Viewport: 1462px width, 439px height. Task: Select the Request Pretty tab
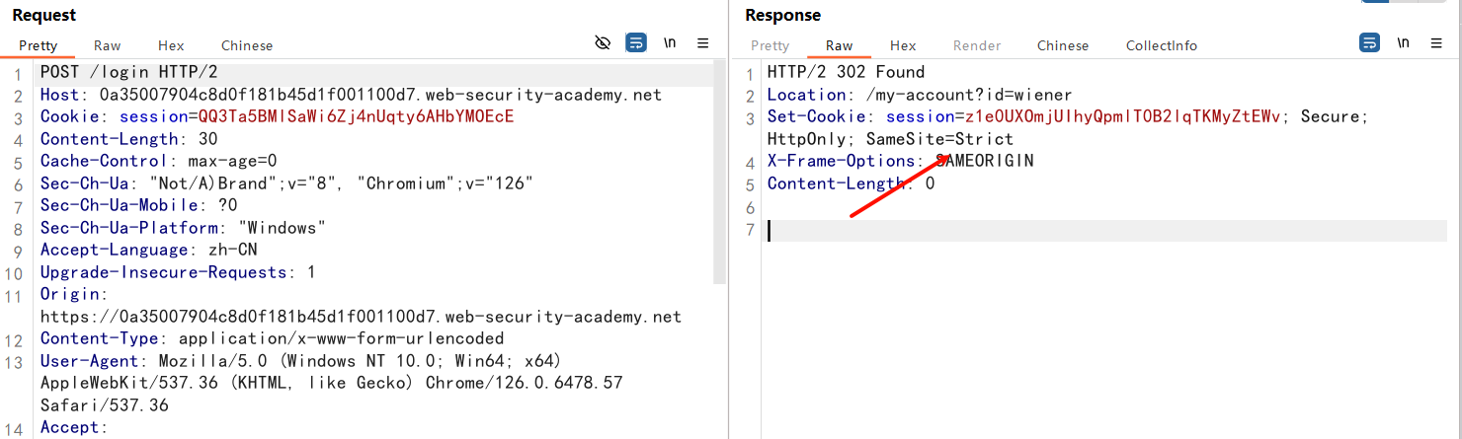click(39, 45)
